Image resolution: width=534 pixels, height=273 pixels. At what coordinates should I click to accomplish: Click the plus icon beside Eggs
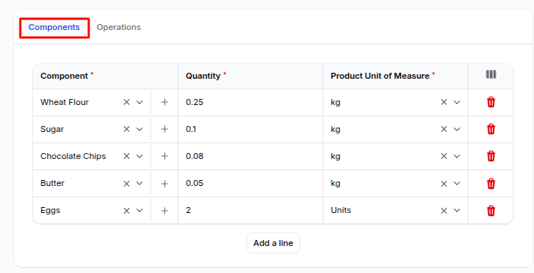click(x=165, y=211)
